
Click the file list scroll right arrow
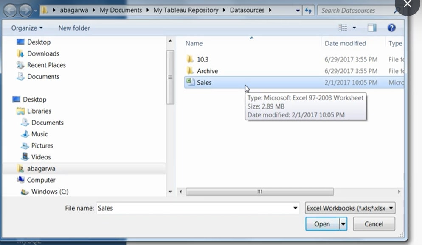(x=399, y=192)
